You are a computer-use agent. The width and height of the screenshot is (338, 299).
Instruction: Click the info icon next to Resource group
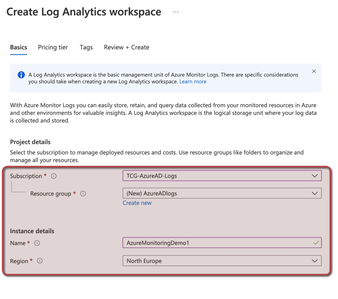coord(83,194)
